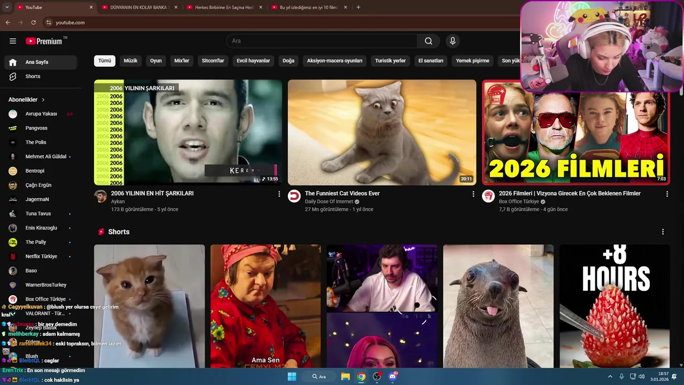Expand Abonelikler section chevron
The width and height of the screenshot is (684, 385).
(x=43, y=100)
